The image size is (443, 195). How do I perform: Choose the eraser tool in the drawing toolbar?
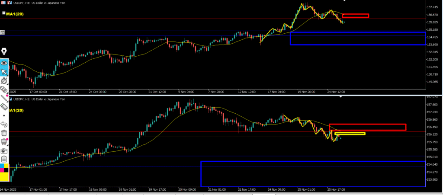coord(4,107)
